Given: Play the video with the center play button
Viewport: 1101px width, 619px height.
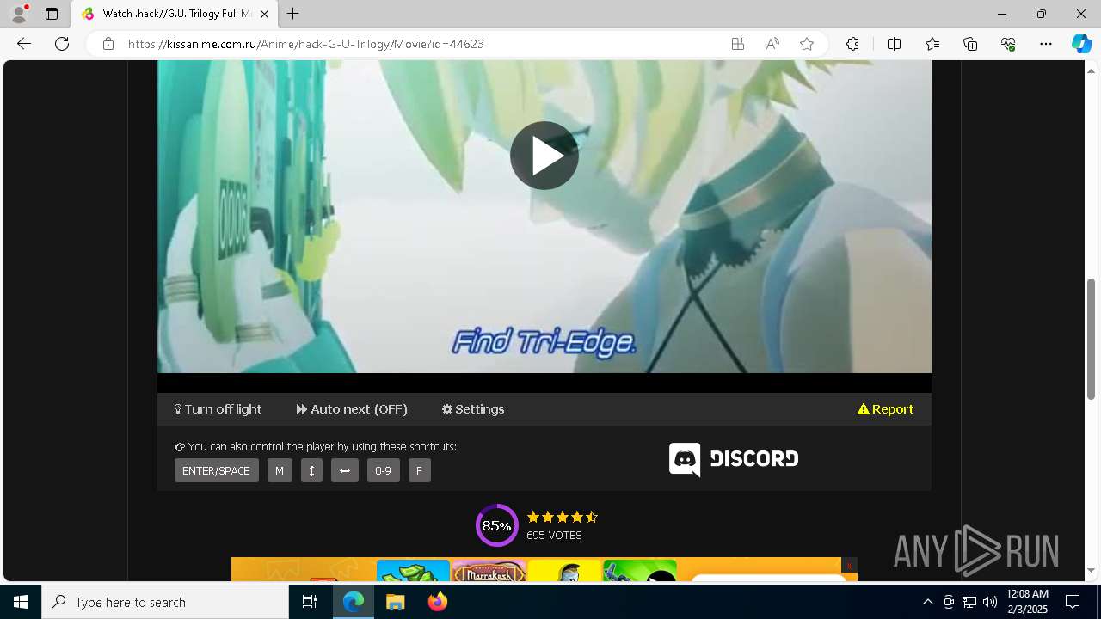Looking at the screenshot, I should point(544,156).
